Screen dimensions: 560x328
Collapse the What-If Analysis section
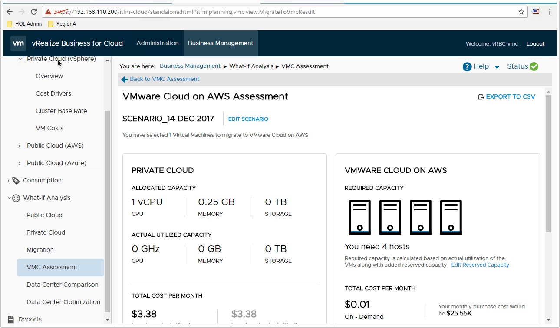[9, 198]
